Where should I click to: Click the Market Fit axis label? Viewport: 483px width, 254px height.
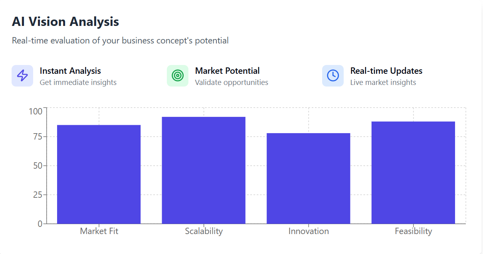tap(99, 231)
